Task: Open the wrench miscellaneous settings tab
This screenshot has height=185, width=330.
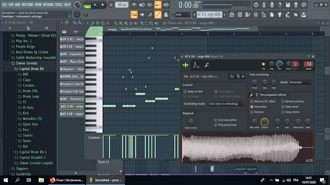Action: pos(207,65)
